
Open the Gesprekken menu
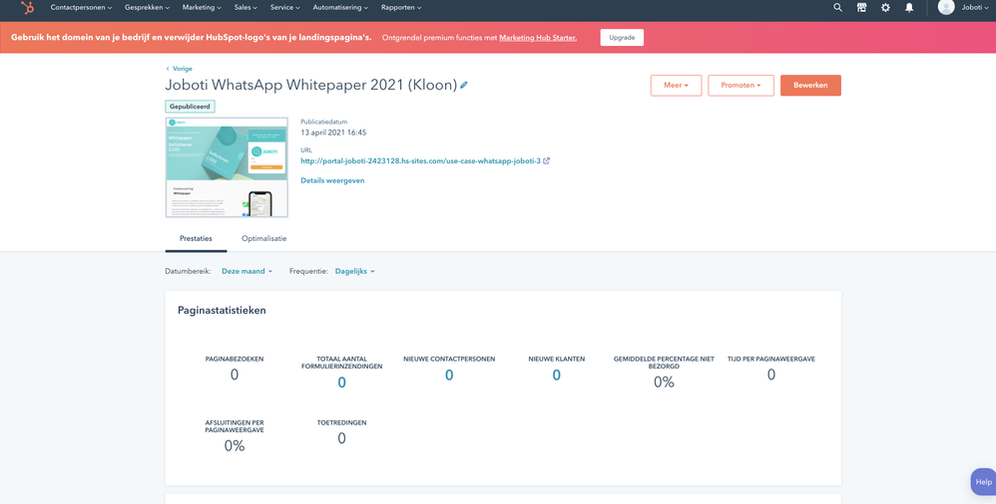[x=148, y=8]
